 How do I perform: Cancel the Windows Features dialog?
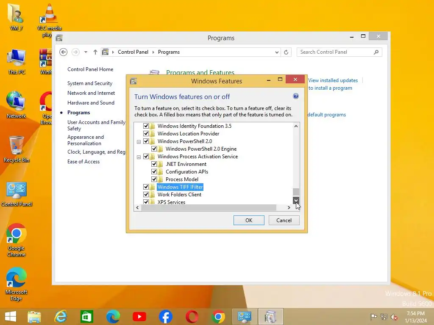pyautogui.click(x=284, y=220)
